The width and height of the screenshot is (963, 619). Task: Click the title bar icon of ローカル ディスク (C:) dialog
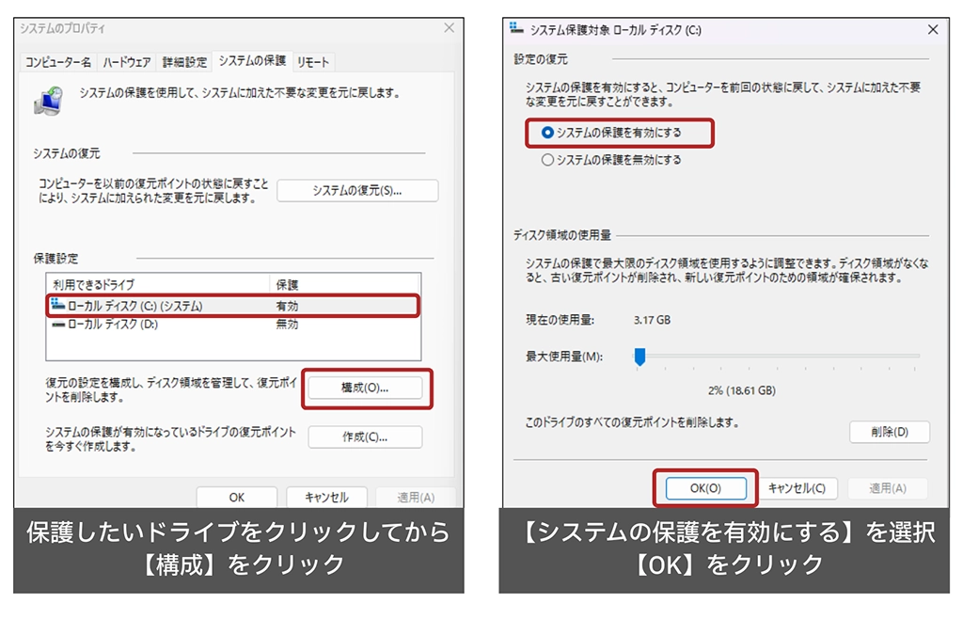click(x=516, y=29)
